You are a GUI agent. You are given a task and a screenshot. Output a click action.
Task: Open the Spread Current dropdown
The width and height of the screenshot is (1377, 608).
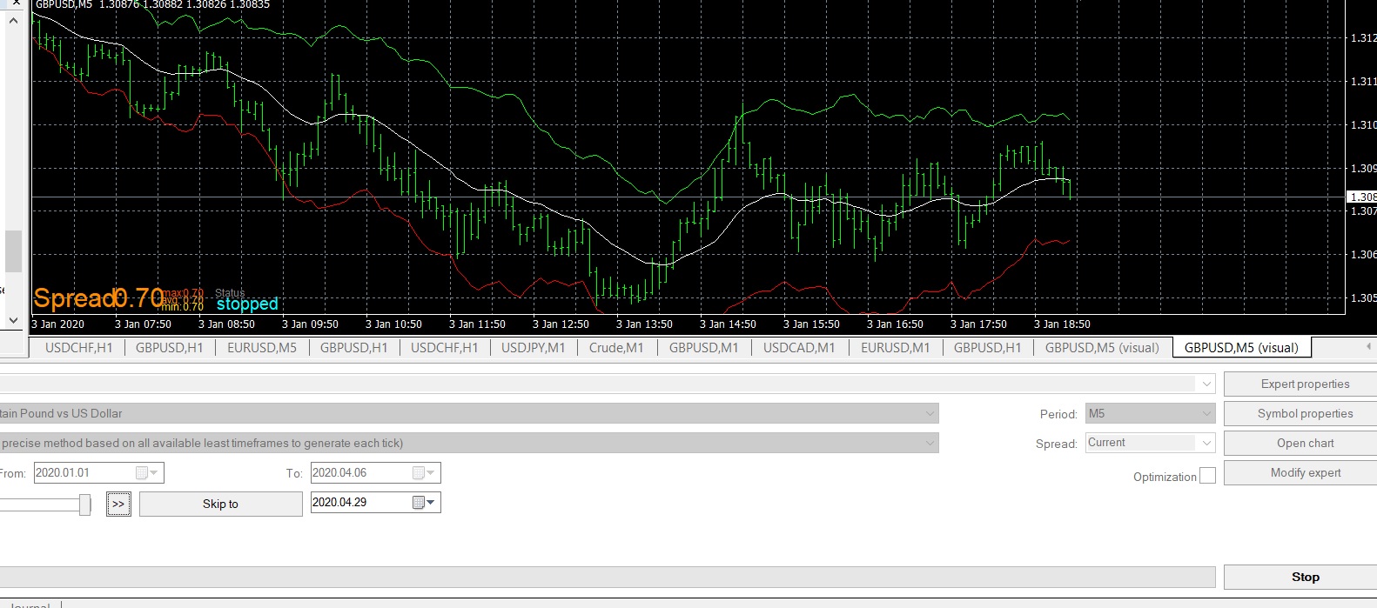coord(1206,443)
